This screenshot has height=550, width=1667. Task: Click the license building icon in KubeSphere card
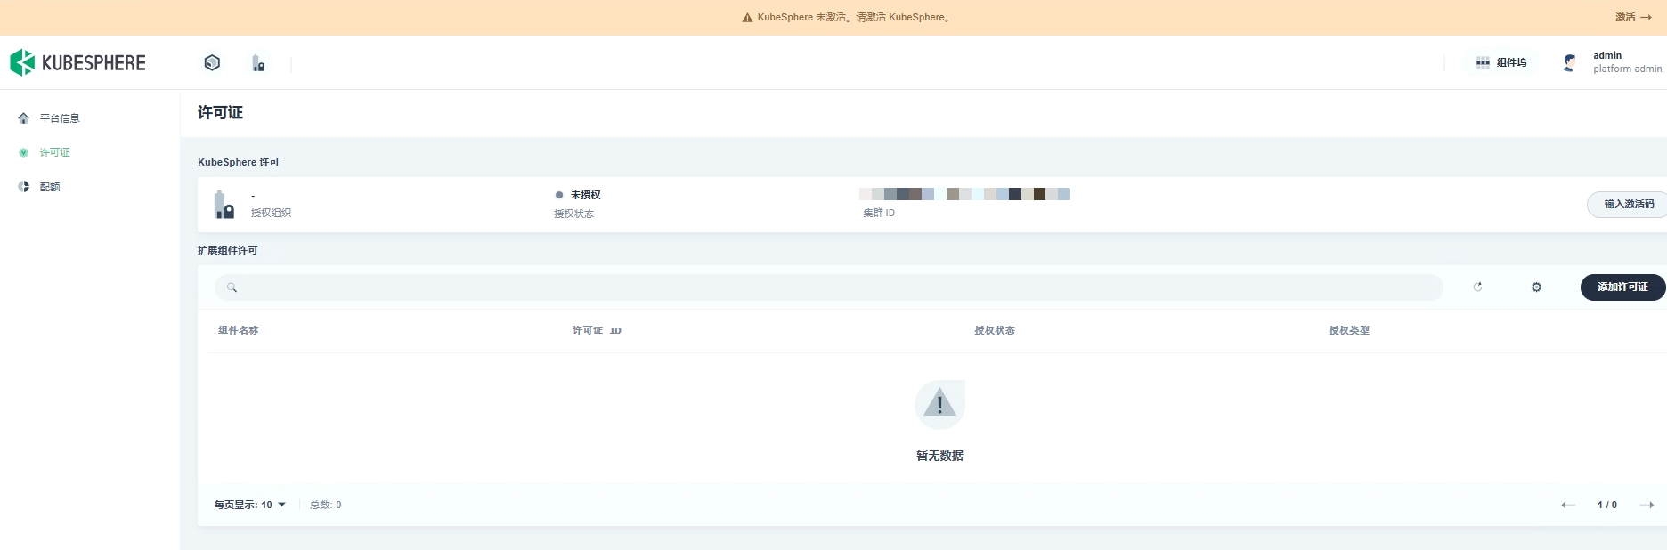[x=224, y=205]
